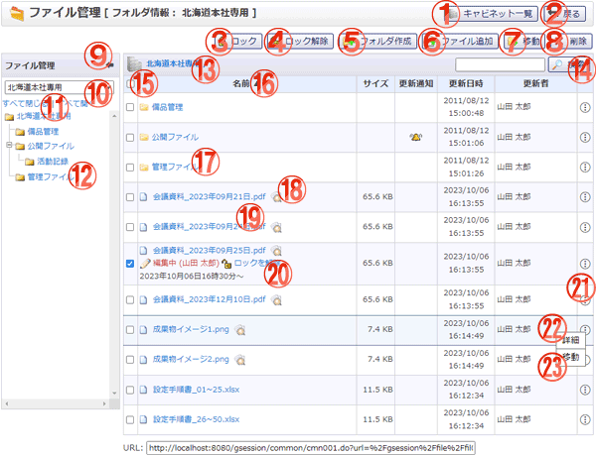The height and width of the screenshot is (456, 596).
Task: Click the file icon of 設定手順書_01~25.xlsx
Action: tap(143, 390)
